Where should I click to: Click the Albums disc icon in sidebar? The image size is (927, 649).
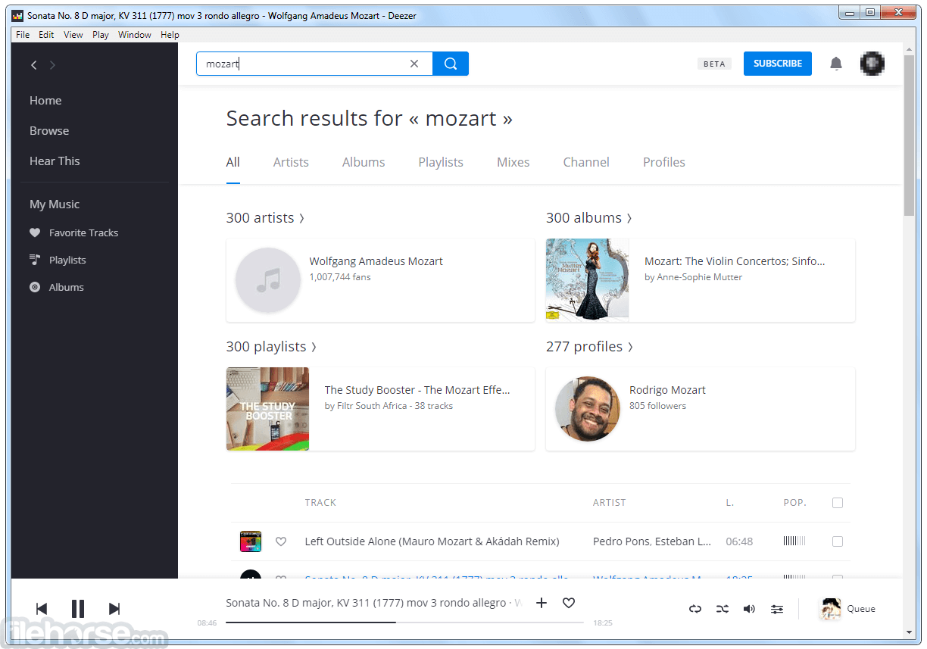pos(35,287)
